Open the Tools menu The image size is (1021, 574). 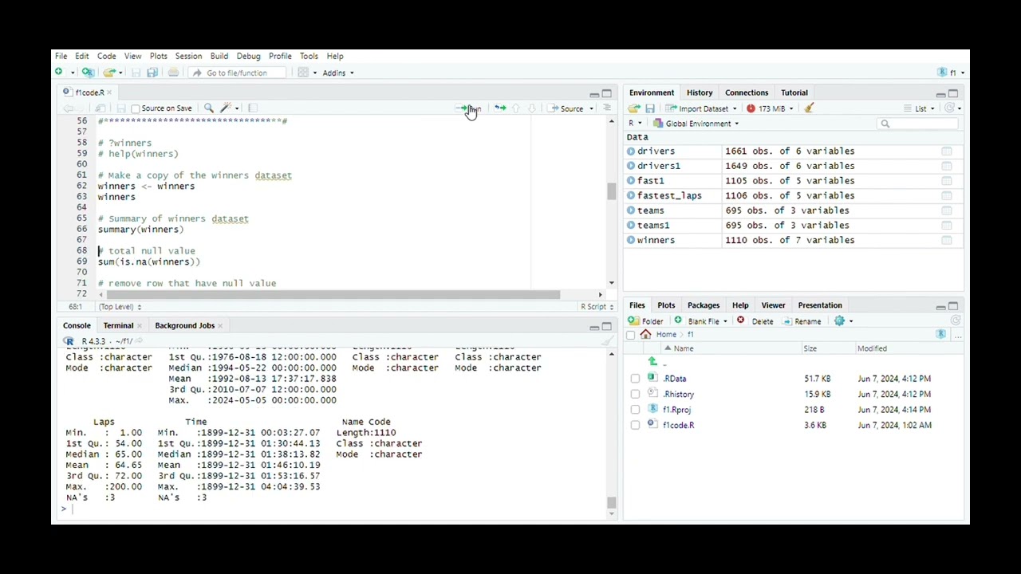pos(309,56)
